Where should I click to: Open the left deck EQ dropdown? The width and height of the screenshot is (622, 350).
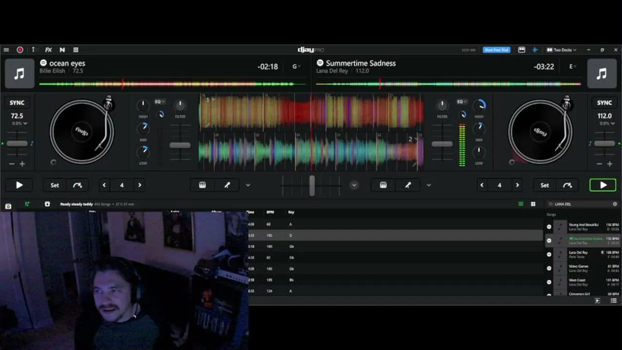[x=160, y=102]
